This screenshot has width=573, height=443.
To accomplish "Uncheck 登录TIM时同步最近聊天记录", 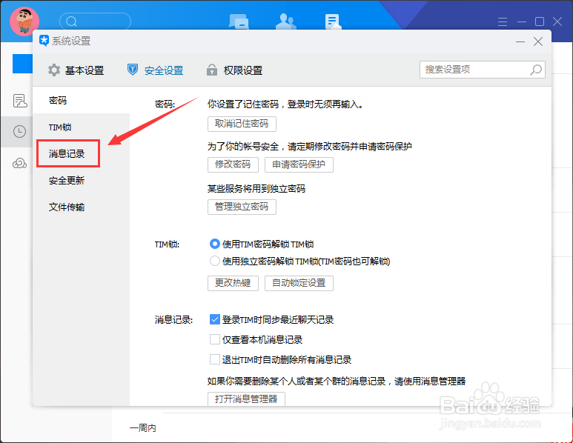I will click(214, 319).
